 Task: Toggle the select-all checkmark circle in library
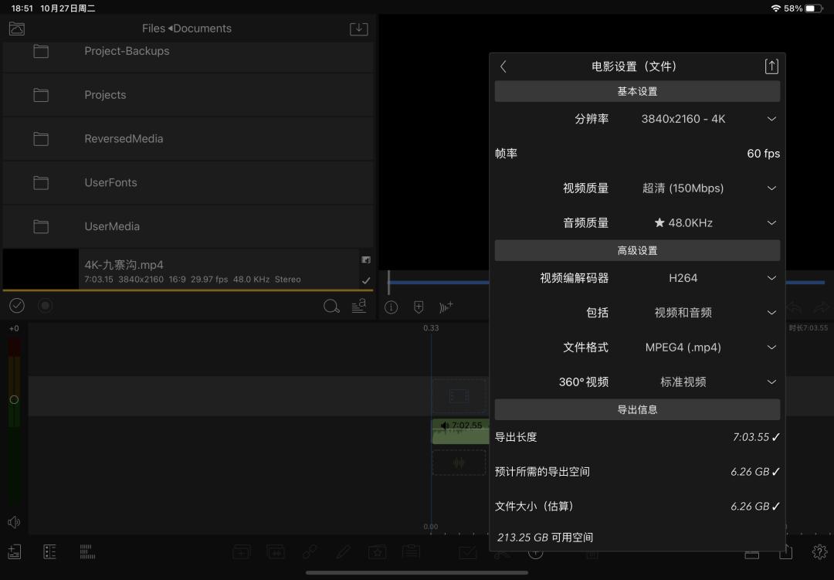click(x=17, y=306)
